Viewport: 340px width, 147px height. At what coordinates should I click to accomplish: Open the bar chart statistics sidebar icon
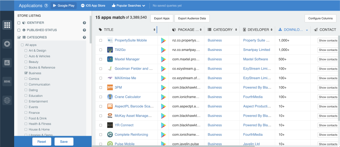(7, 63)
